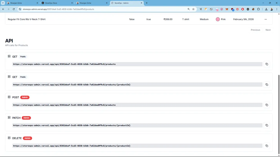Open the row actions menu for Regular Fit T-Shirt
The width and height of the screenshot is (280, 157).
click(x=265, y=19)
